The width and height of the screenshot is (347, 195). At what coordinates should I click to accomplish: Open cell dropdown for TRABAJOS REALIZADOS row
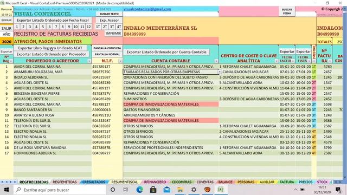[220, 72]
